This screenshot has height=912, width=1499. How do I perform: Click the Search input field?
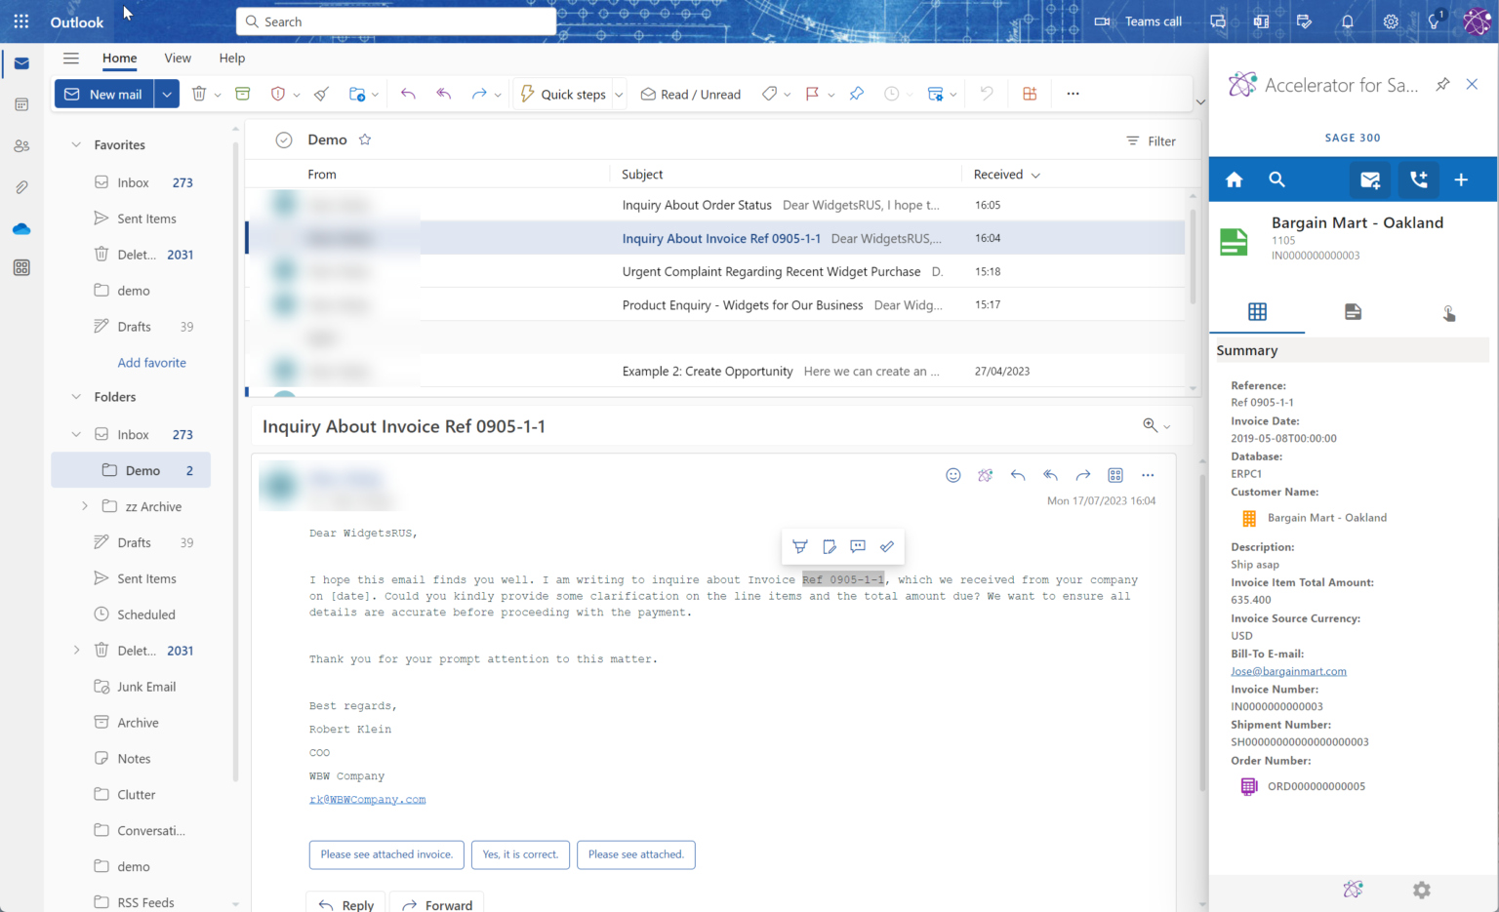tap(396, 21)
